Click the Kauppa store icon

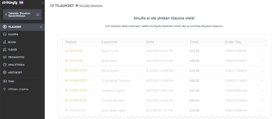click(4, 34)
